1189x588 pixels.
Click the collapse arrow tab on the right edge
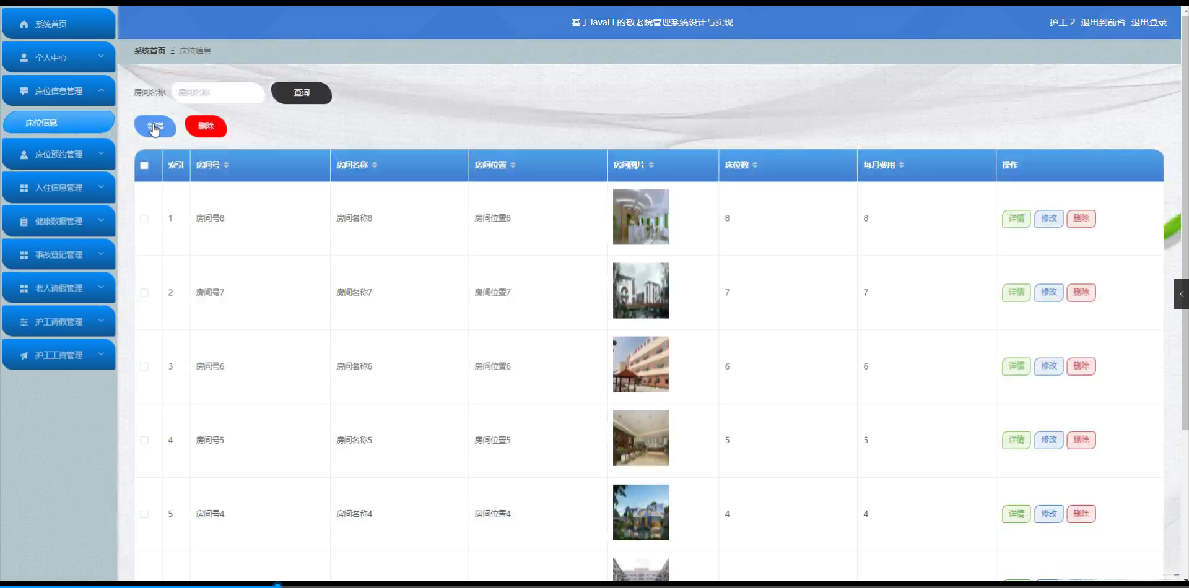(x=1182, y=294)
